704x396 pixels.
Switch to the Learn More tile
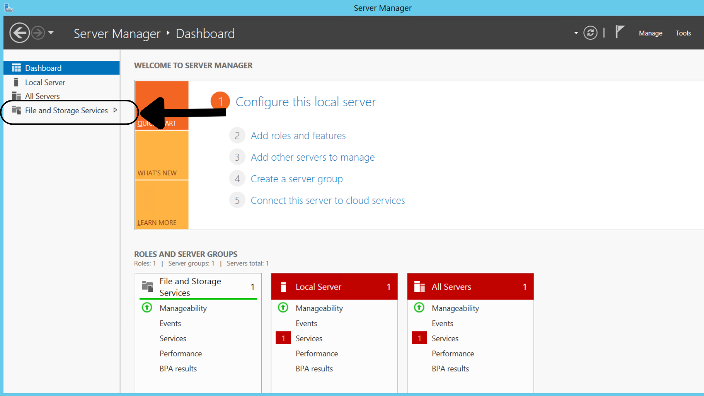[x=162, y=205]
